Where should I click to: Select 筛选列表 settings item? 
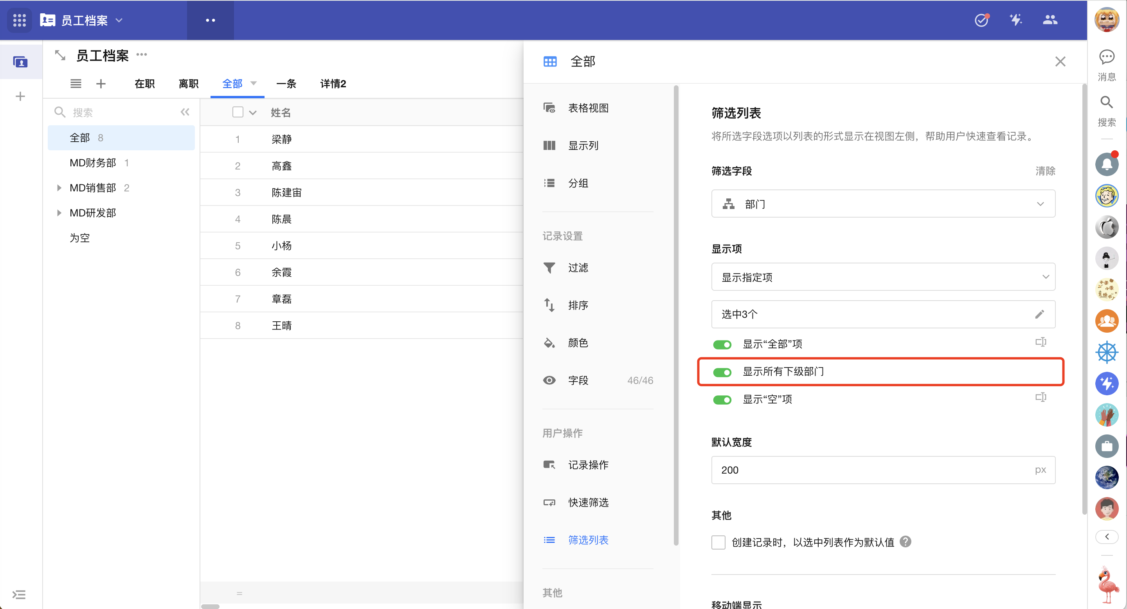(x=598, y=541)
